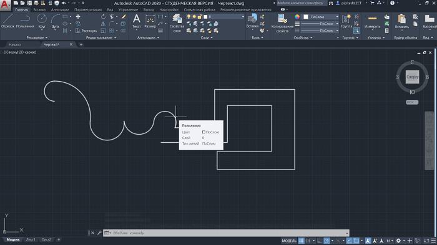Click the Plot print icon

point(57,3)
